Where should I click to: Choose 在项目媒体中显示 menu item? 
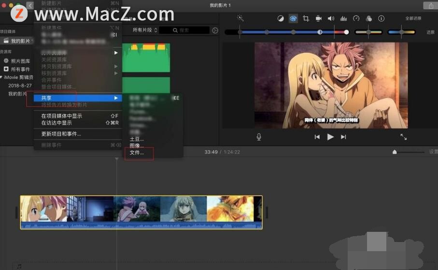click(x=78, y=116)
